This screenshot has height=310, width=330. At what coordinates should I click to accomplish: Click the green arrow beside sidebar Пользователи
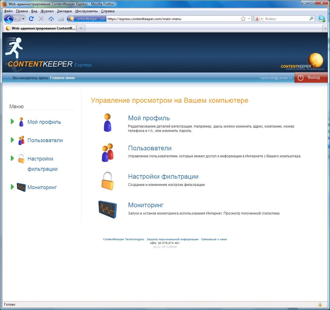12,140
